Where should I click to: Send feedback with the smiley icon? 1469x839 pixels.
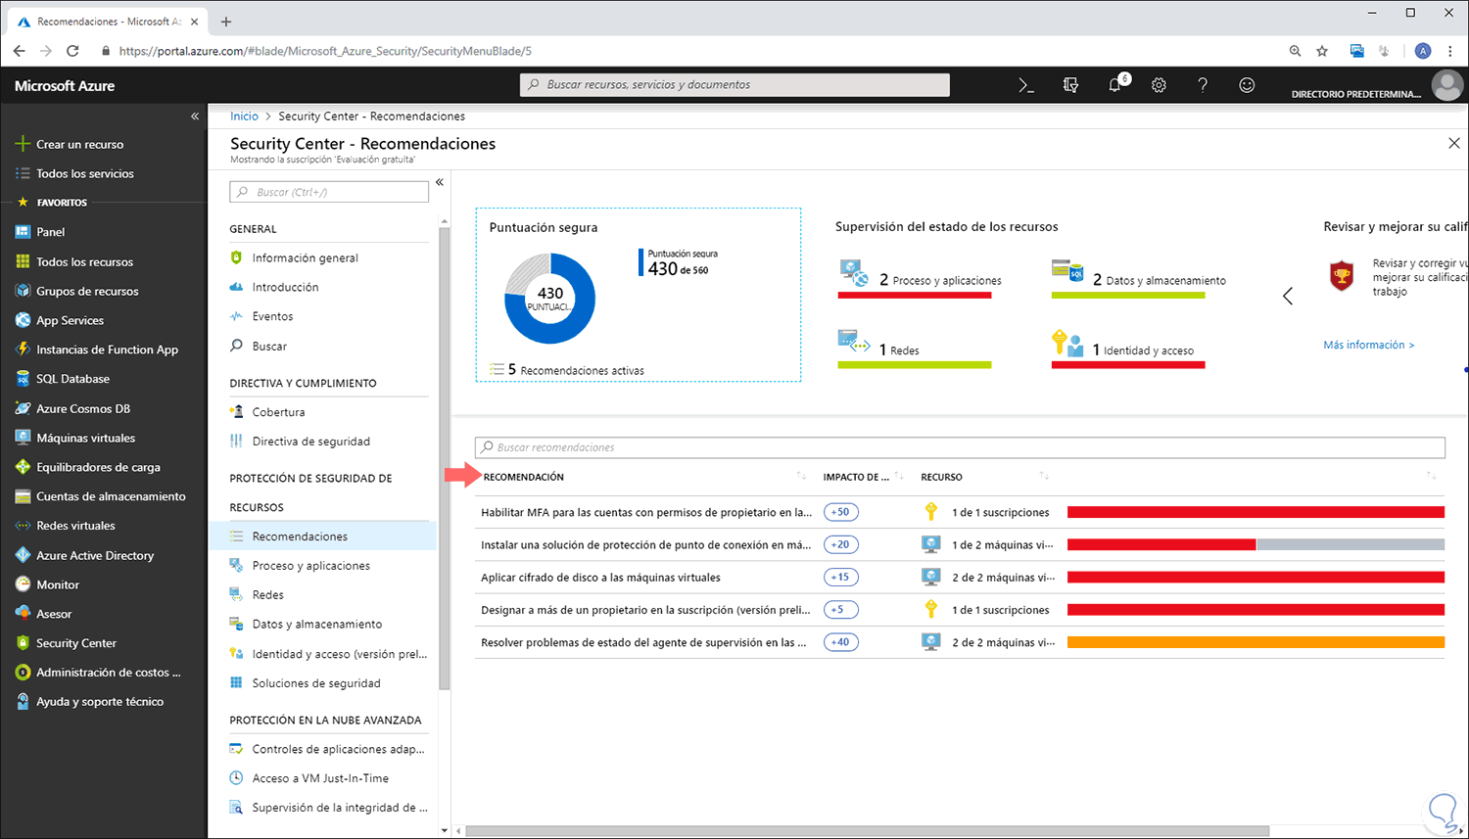tap(1247, 85)
